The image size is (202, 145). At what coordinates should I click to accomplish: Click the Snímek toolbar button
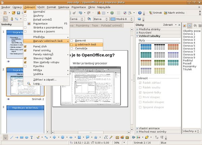pos(156,13)
